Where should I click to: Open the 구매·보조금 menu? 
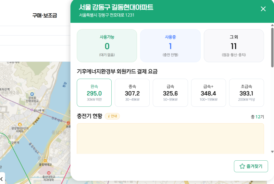tap(45, 15)
